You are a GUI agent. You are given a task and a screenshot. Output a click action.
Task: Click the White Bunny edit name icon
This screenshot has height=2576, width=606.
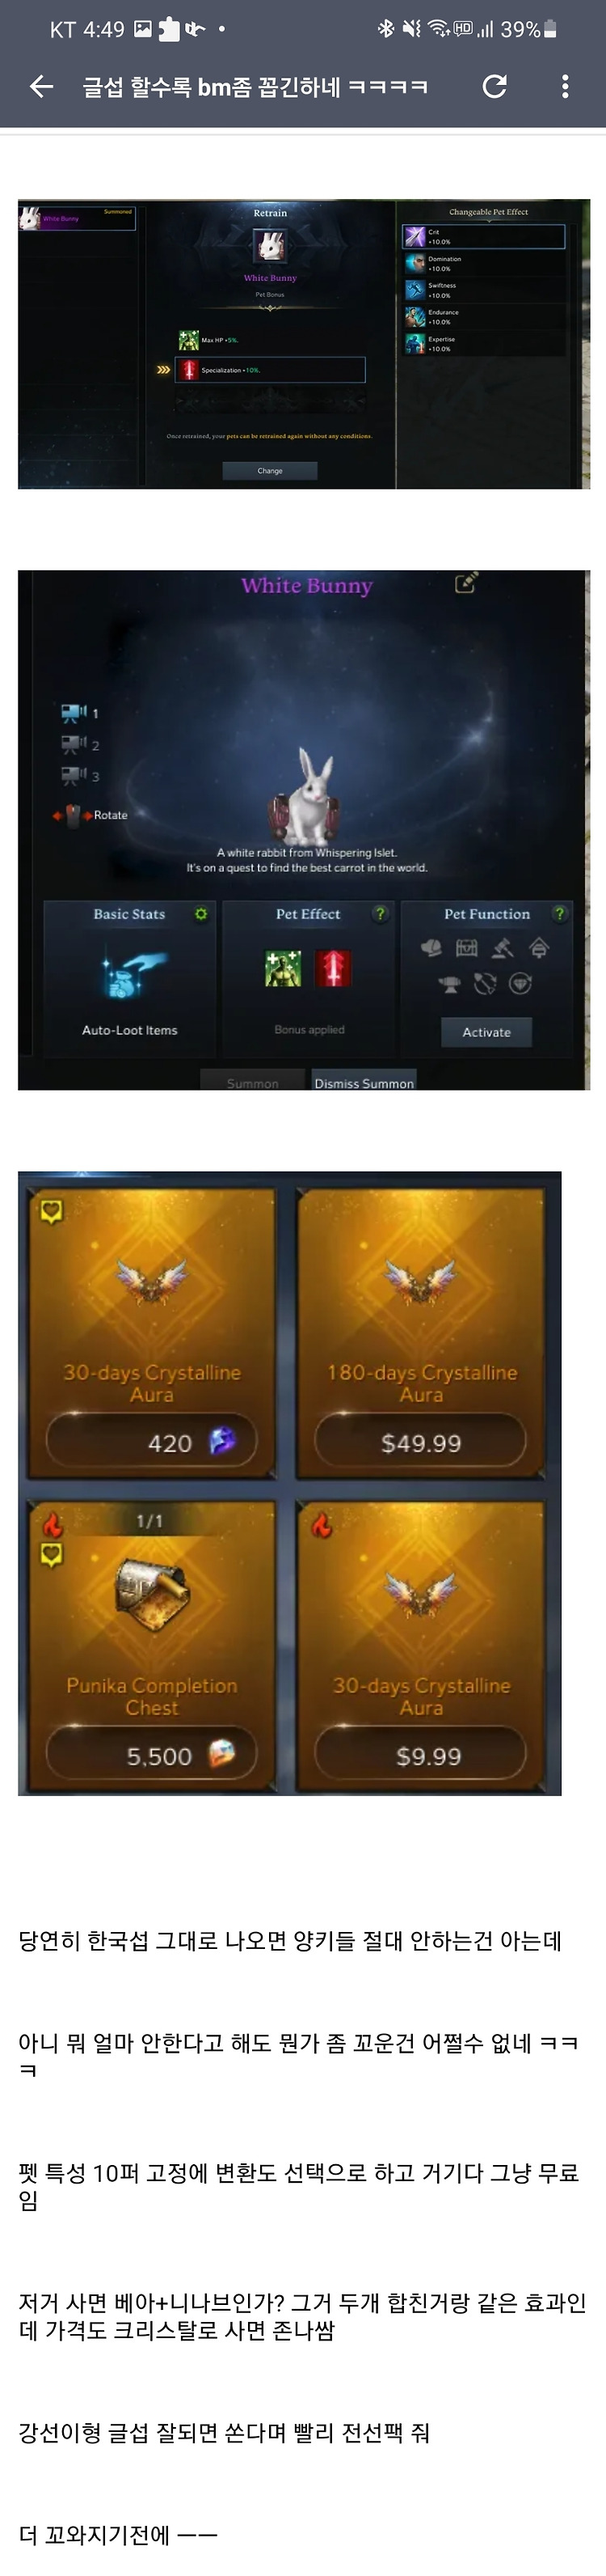tap(466, 583)
